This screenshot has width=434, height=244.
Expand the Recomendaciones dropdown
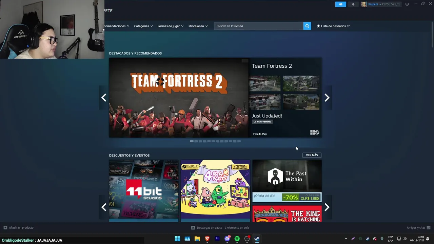117,26
